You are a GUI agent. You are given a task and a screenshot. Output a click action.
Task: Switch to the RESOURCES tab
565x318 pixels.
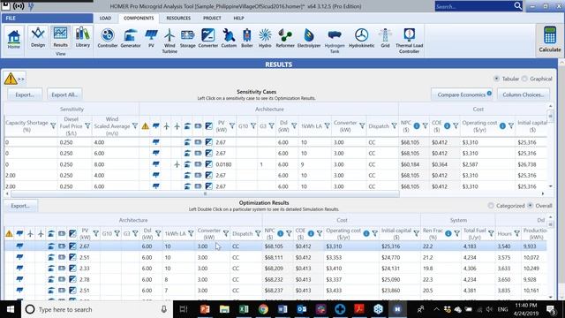click(x=178, y=18)
